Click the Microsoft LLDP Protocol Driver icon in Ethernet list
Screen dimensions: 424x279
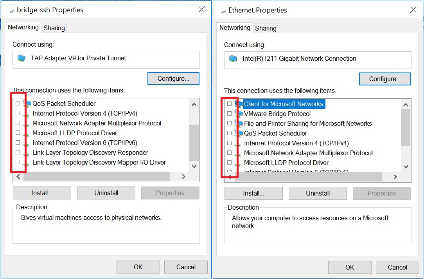(238, 163)
